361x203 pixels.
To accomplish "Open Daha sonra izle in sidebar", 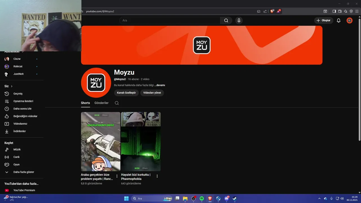I will tap(22, 109).
